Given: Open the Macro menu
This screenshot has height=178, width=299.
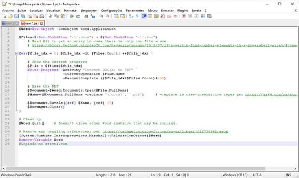Looking at the screenshot, I should click(152, 10).
